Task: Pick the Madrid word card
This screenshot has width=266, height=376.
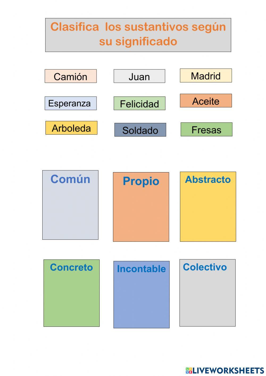Action: click(x=206, y=76)
